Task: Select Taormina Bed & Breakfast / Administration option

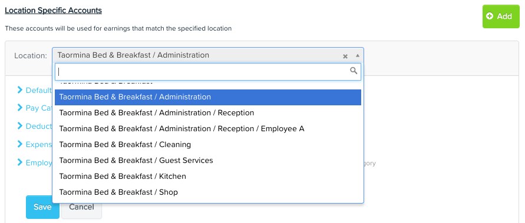Action: coord(208,97)
